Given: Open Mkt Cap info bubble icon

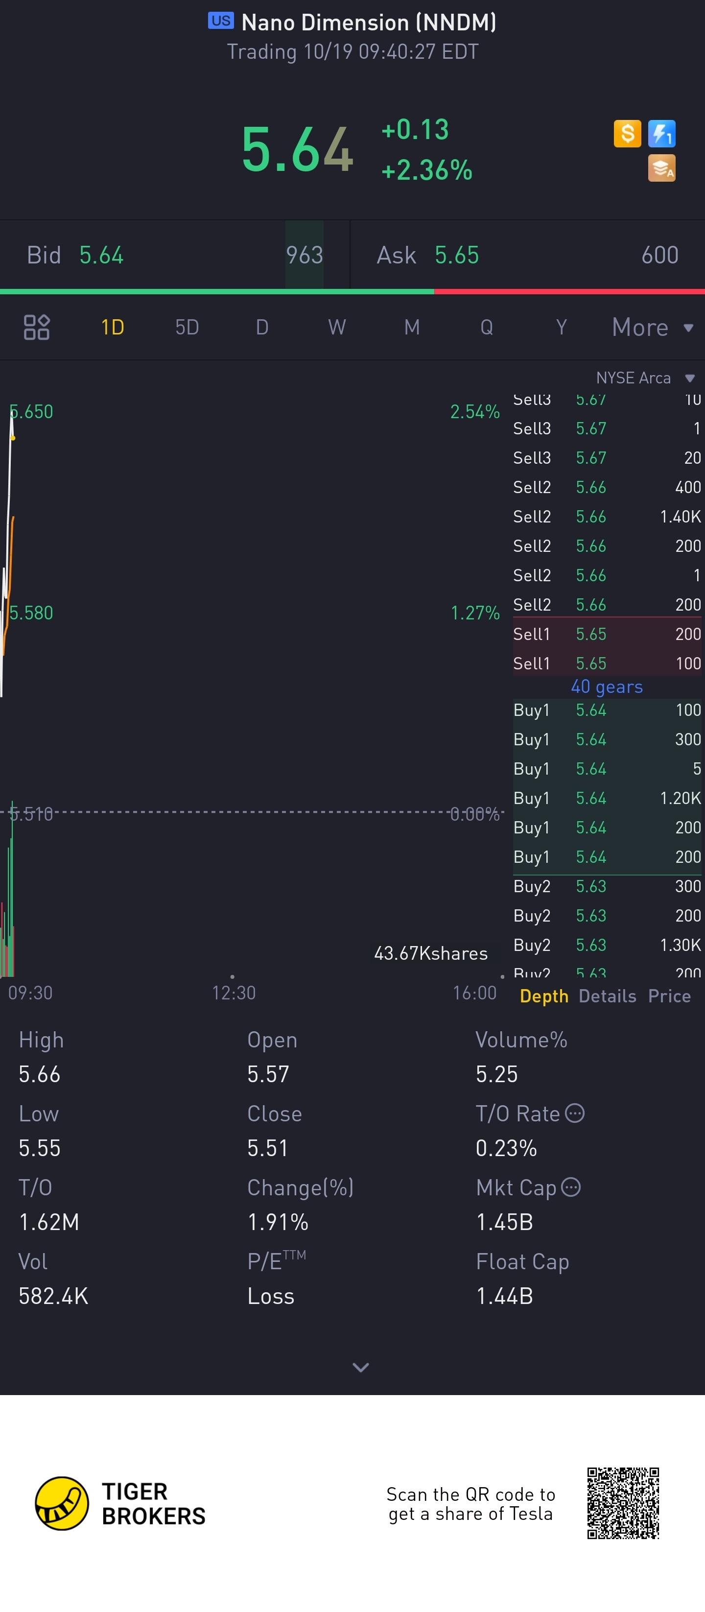Looking at the screenshot, I should [570, 1187].
